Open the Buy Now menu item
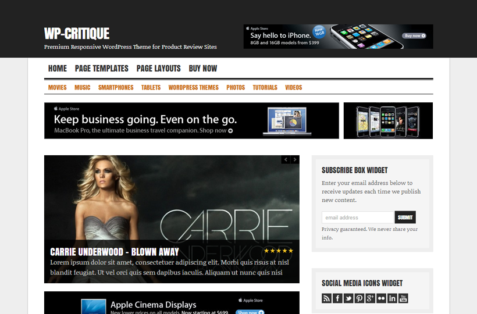The image size is (477, 314). pyautogui.click(x=203, y=69)
